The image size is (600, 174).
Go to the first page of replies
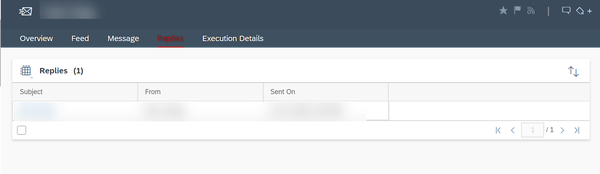tap(498, 130)
